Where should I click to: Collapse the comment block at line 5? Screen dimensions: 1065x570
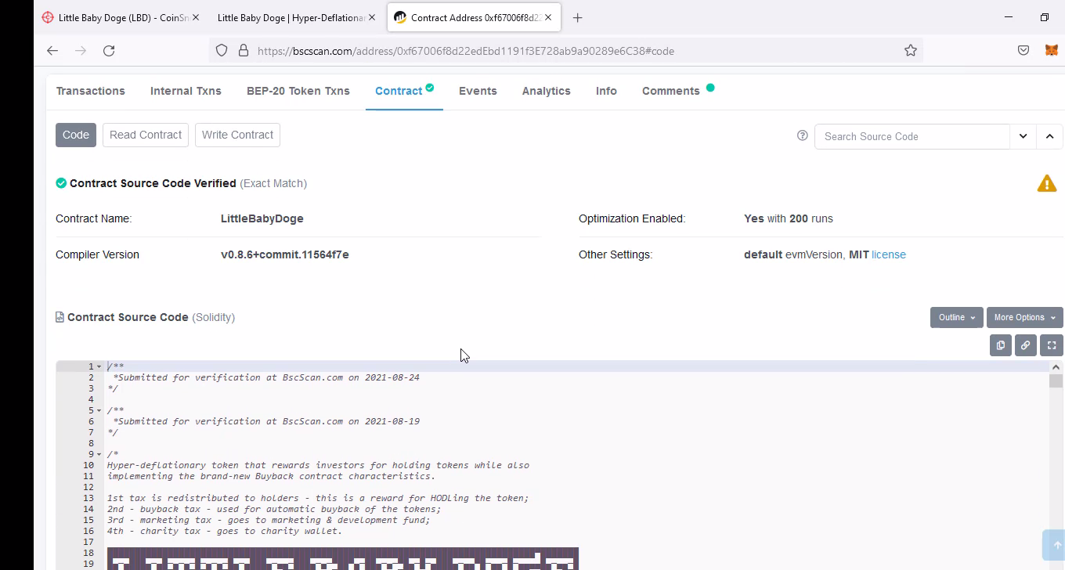pos(99,410)
